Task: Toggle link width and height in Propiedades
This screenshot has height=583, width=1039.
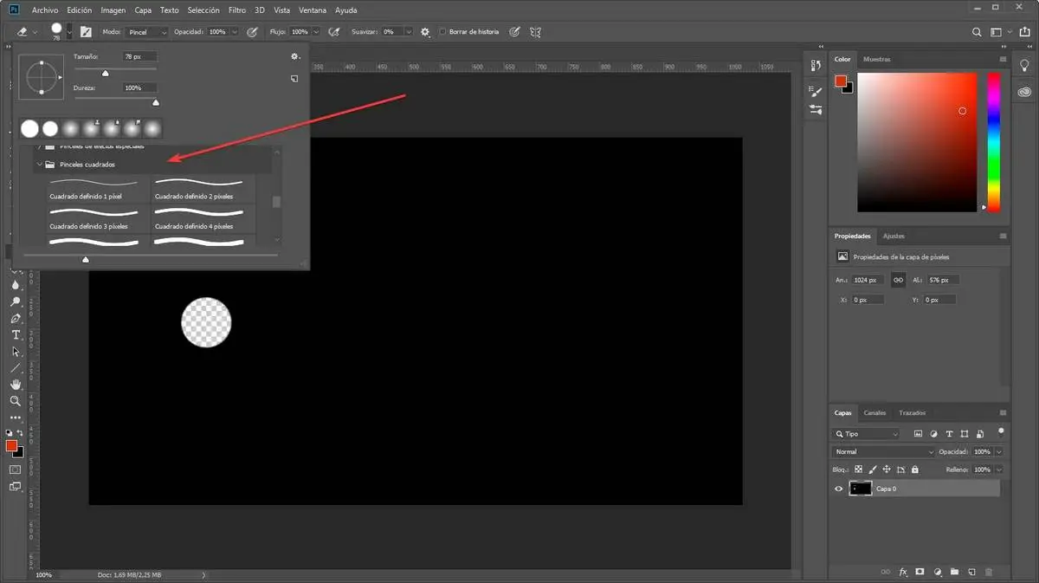Action: click(x=898, y=280)
